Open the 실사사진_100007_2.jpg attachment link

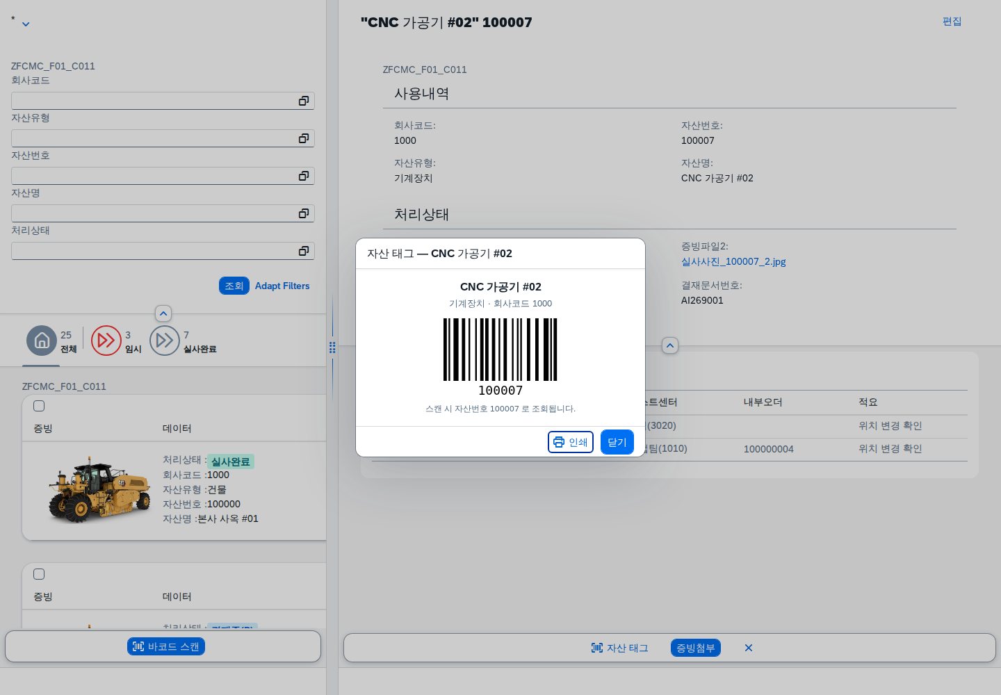coord(733,261)
